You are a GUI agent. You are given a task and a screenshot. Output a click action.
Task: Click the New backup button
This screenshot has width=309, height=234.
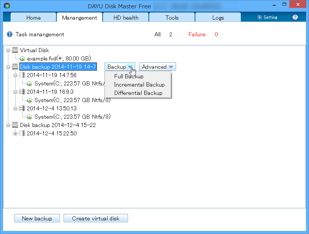pyautogui.click(x=37, y=218)
